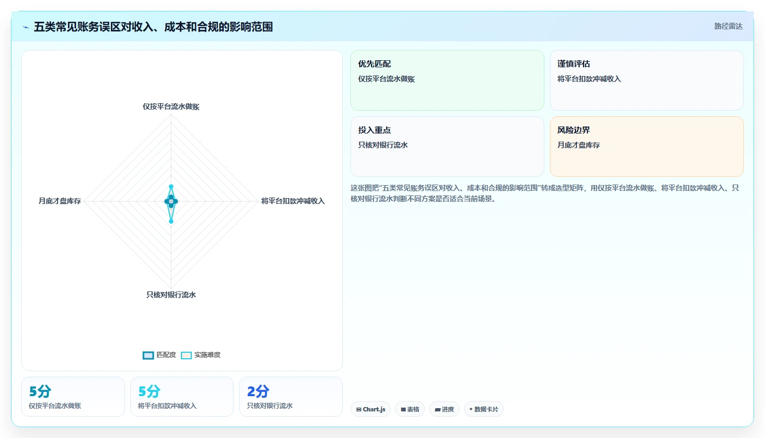This screenshot has width=765, height=438.
Task: Click 仅按平台流水做账 text in 优先匹配 card
Action: 386,79
